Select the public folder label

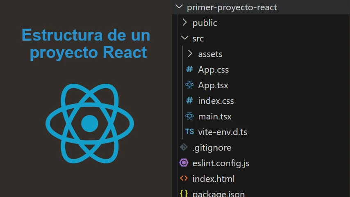coord(205,23)
